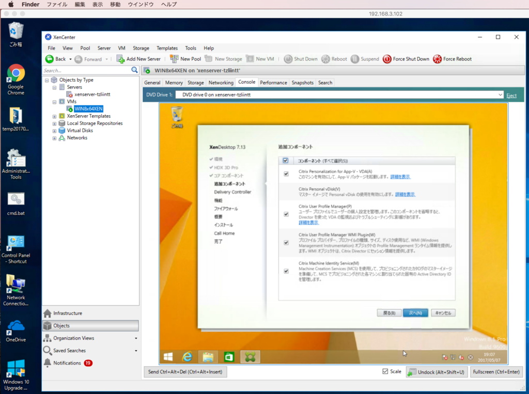Image resolution: width=529 pixels, height=394 pixels.
Task: Click the Force Reboot icon
Action: point(437,59)
